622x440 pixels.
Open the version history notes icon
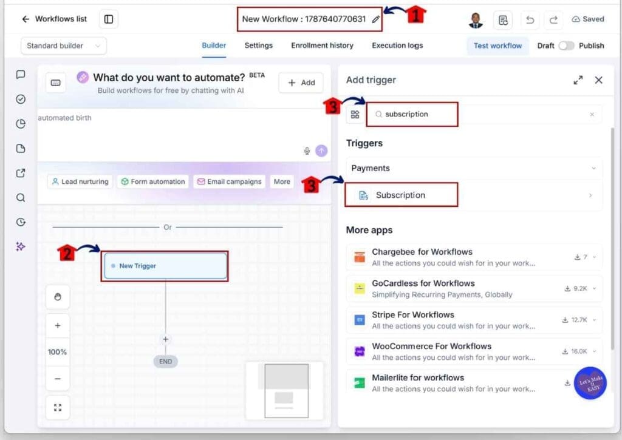[x=503, y=20]
